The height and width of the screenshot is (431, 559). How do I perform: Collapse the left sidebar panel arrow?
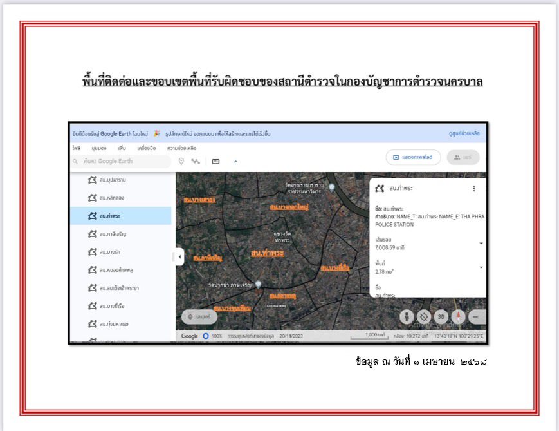click(x=179, y=257)
